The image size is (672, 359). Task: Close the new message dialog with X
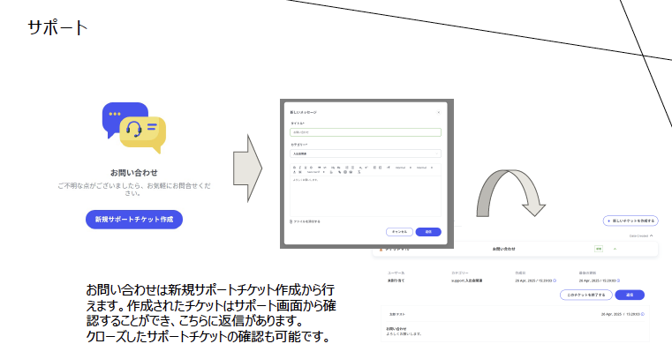point(439,113)
